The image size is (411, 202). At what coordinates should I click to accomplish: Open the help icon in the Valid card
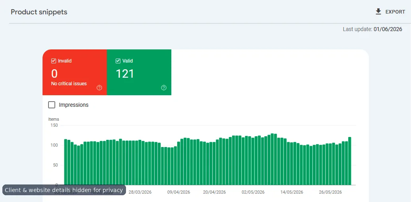pos(164,88)
